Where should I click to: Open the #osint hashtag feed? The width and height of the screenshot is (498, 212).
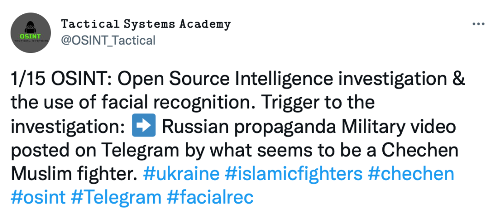click(x=39, y=198)
